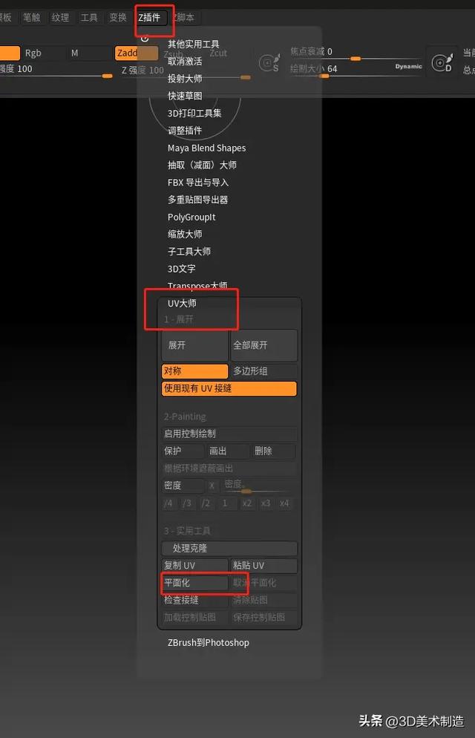Click the small circular icon under Z插件
The image size is (475, 738).
[x=145, y=38]
